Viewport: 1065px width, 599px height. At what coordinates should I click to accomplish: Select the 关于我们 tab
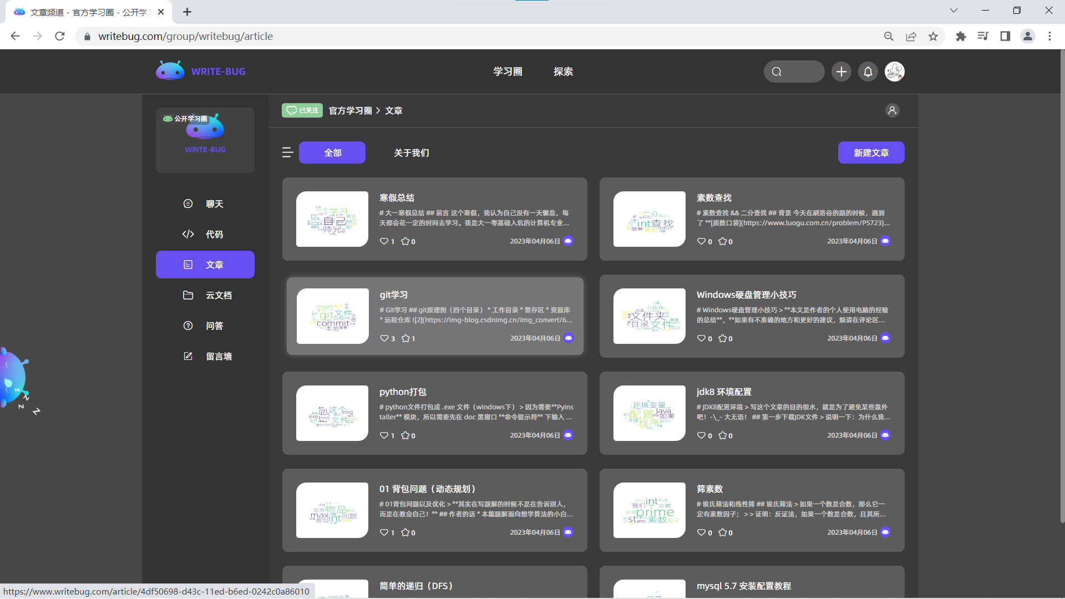click(x=411, y=153)
